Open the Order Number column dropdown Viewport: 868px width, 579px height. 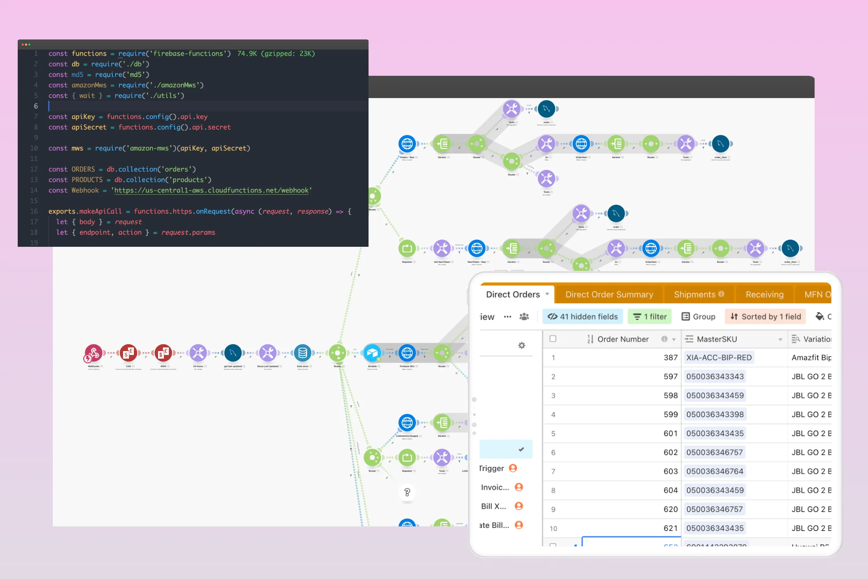[674, 339]
